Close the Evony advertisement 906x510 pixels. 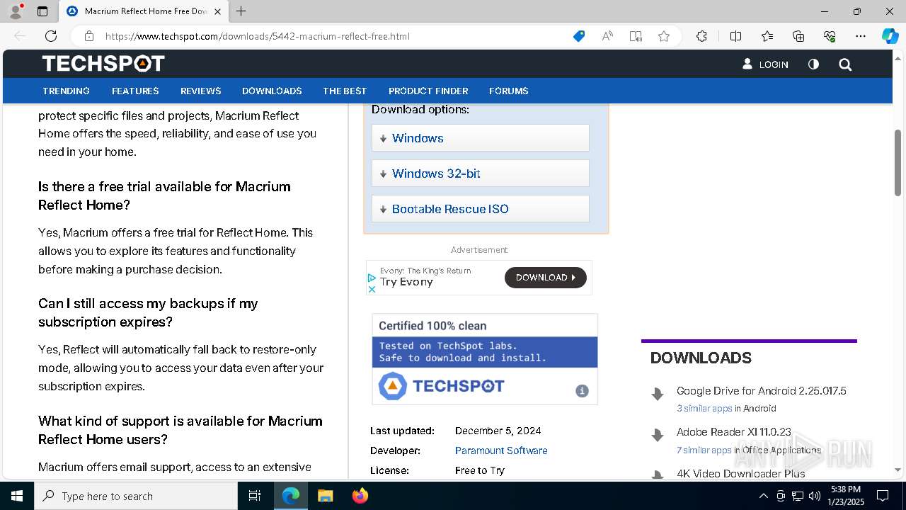tap(372, 289)
